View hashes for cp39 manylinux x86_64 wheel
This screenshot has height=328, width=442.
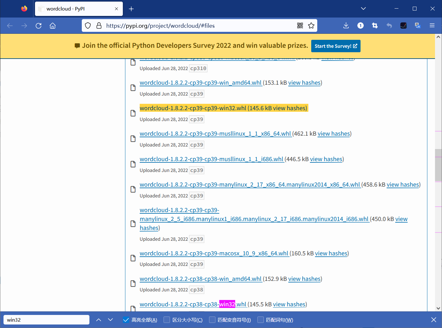click(x=403, y=185)
